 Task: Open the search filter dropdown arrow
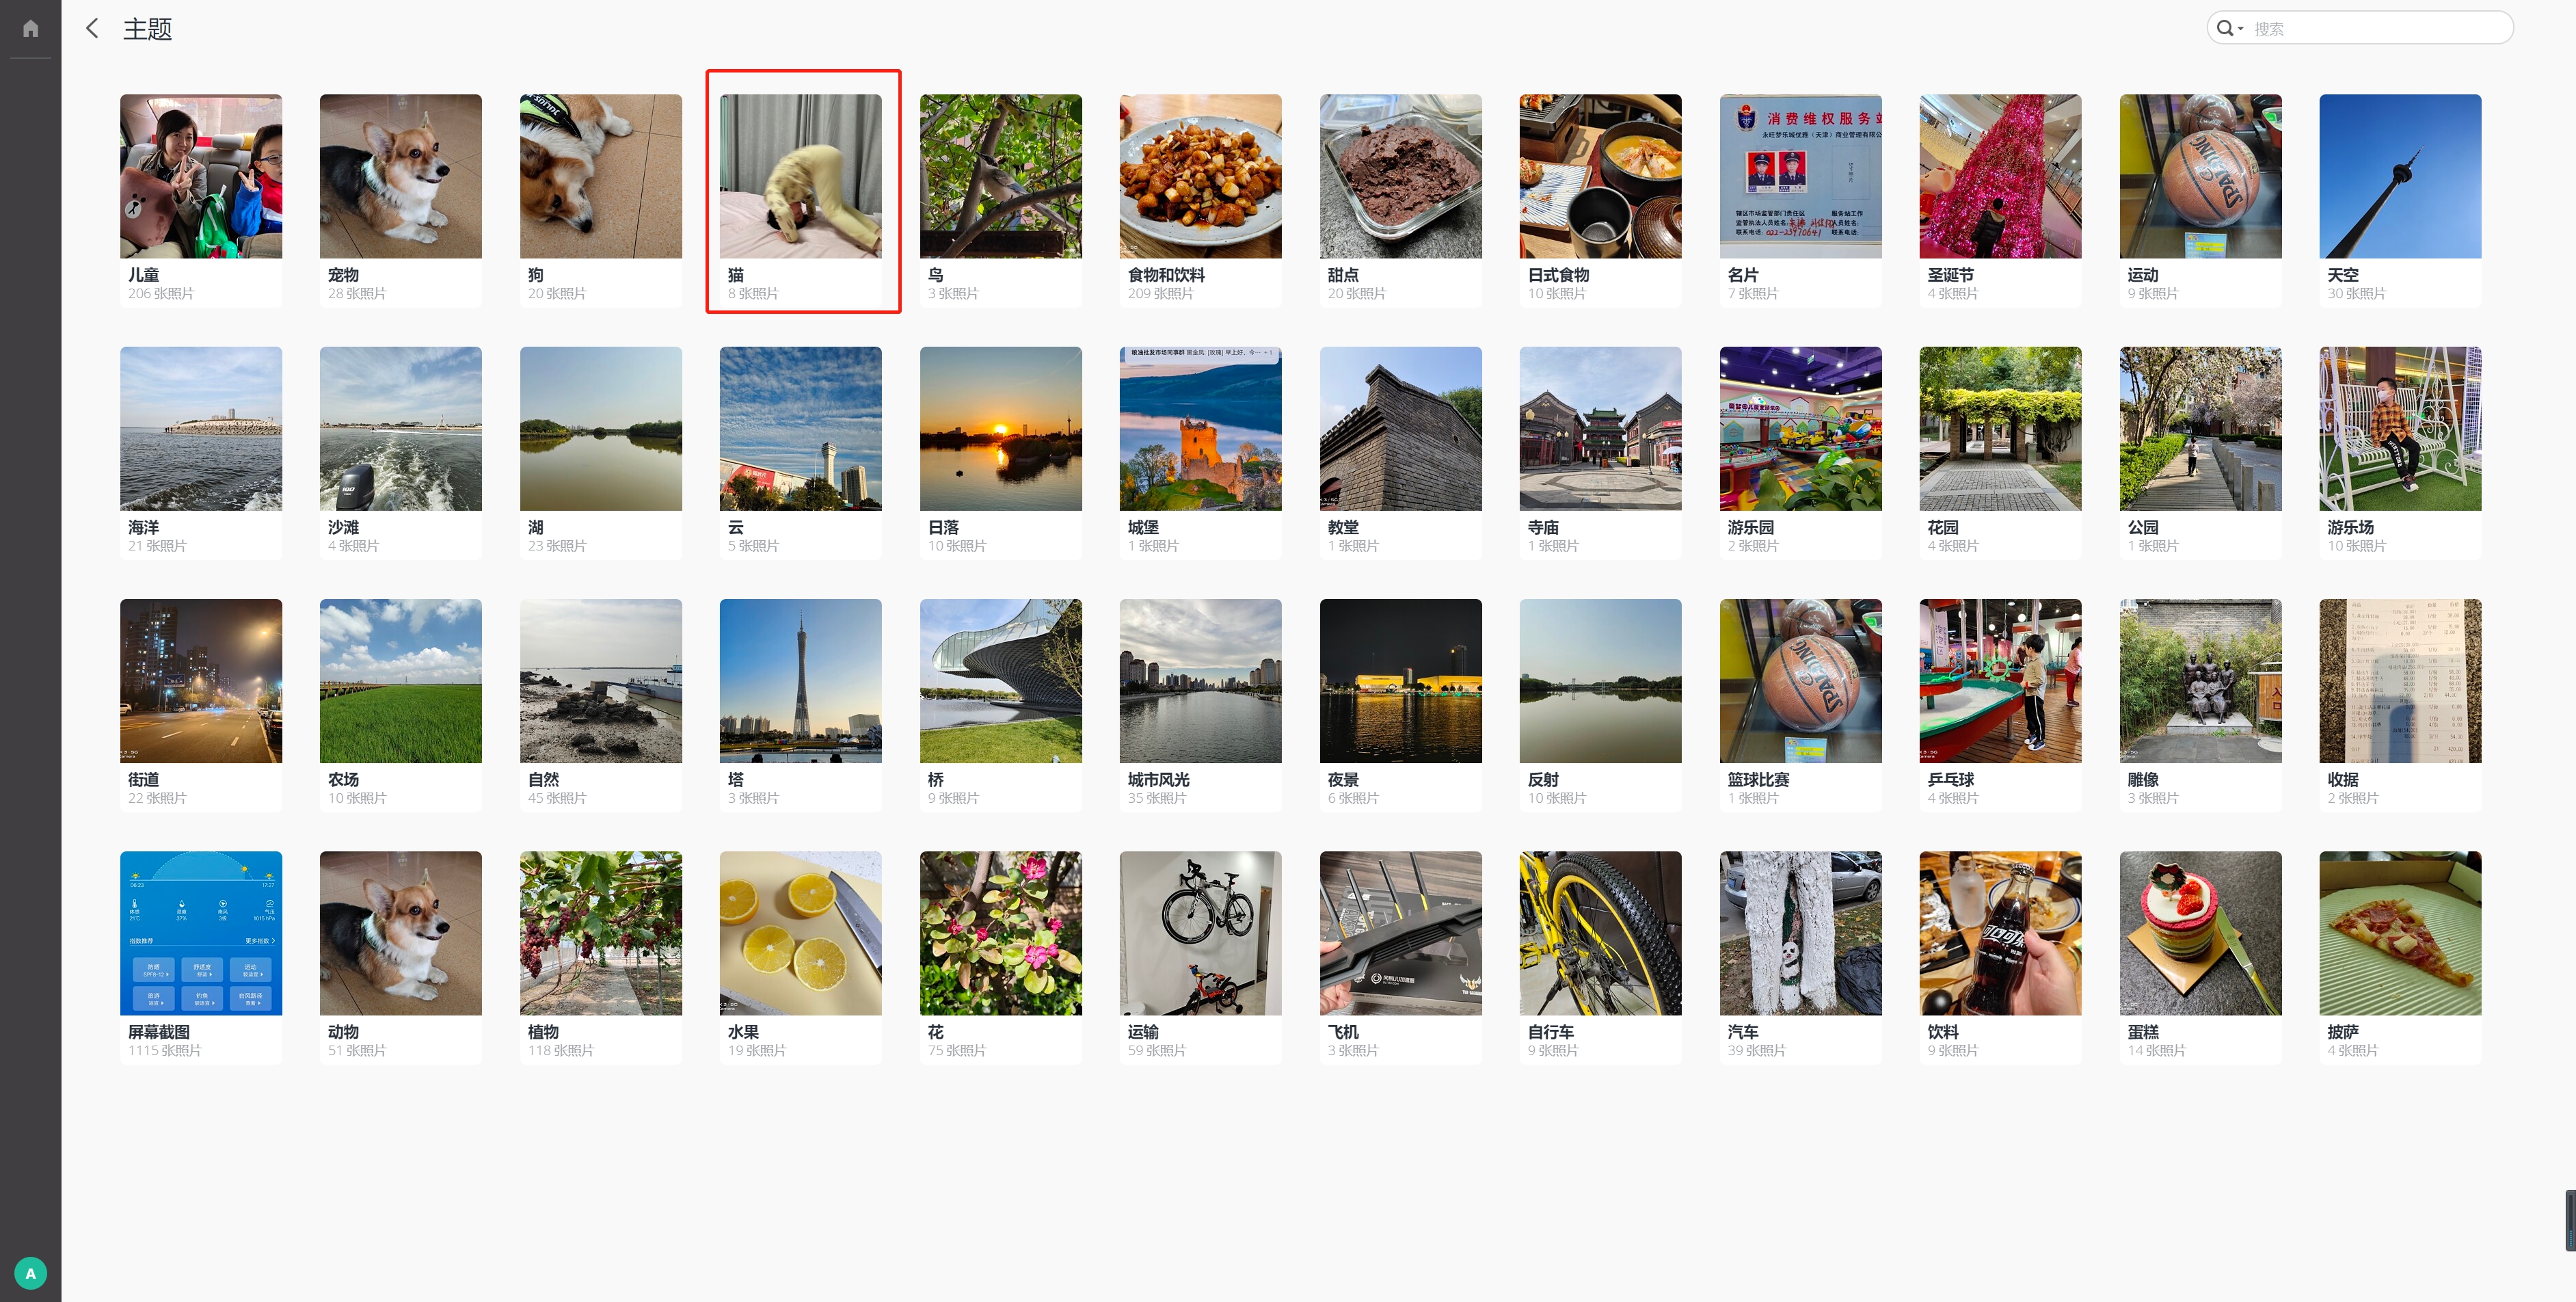point(2241,28)
